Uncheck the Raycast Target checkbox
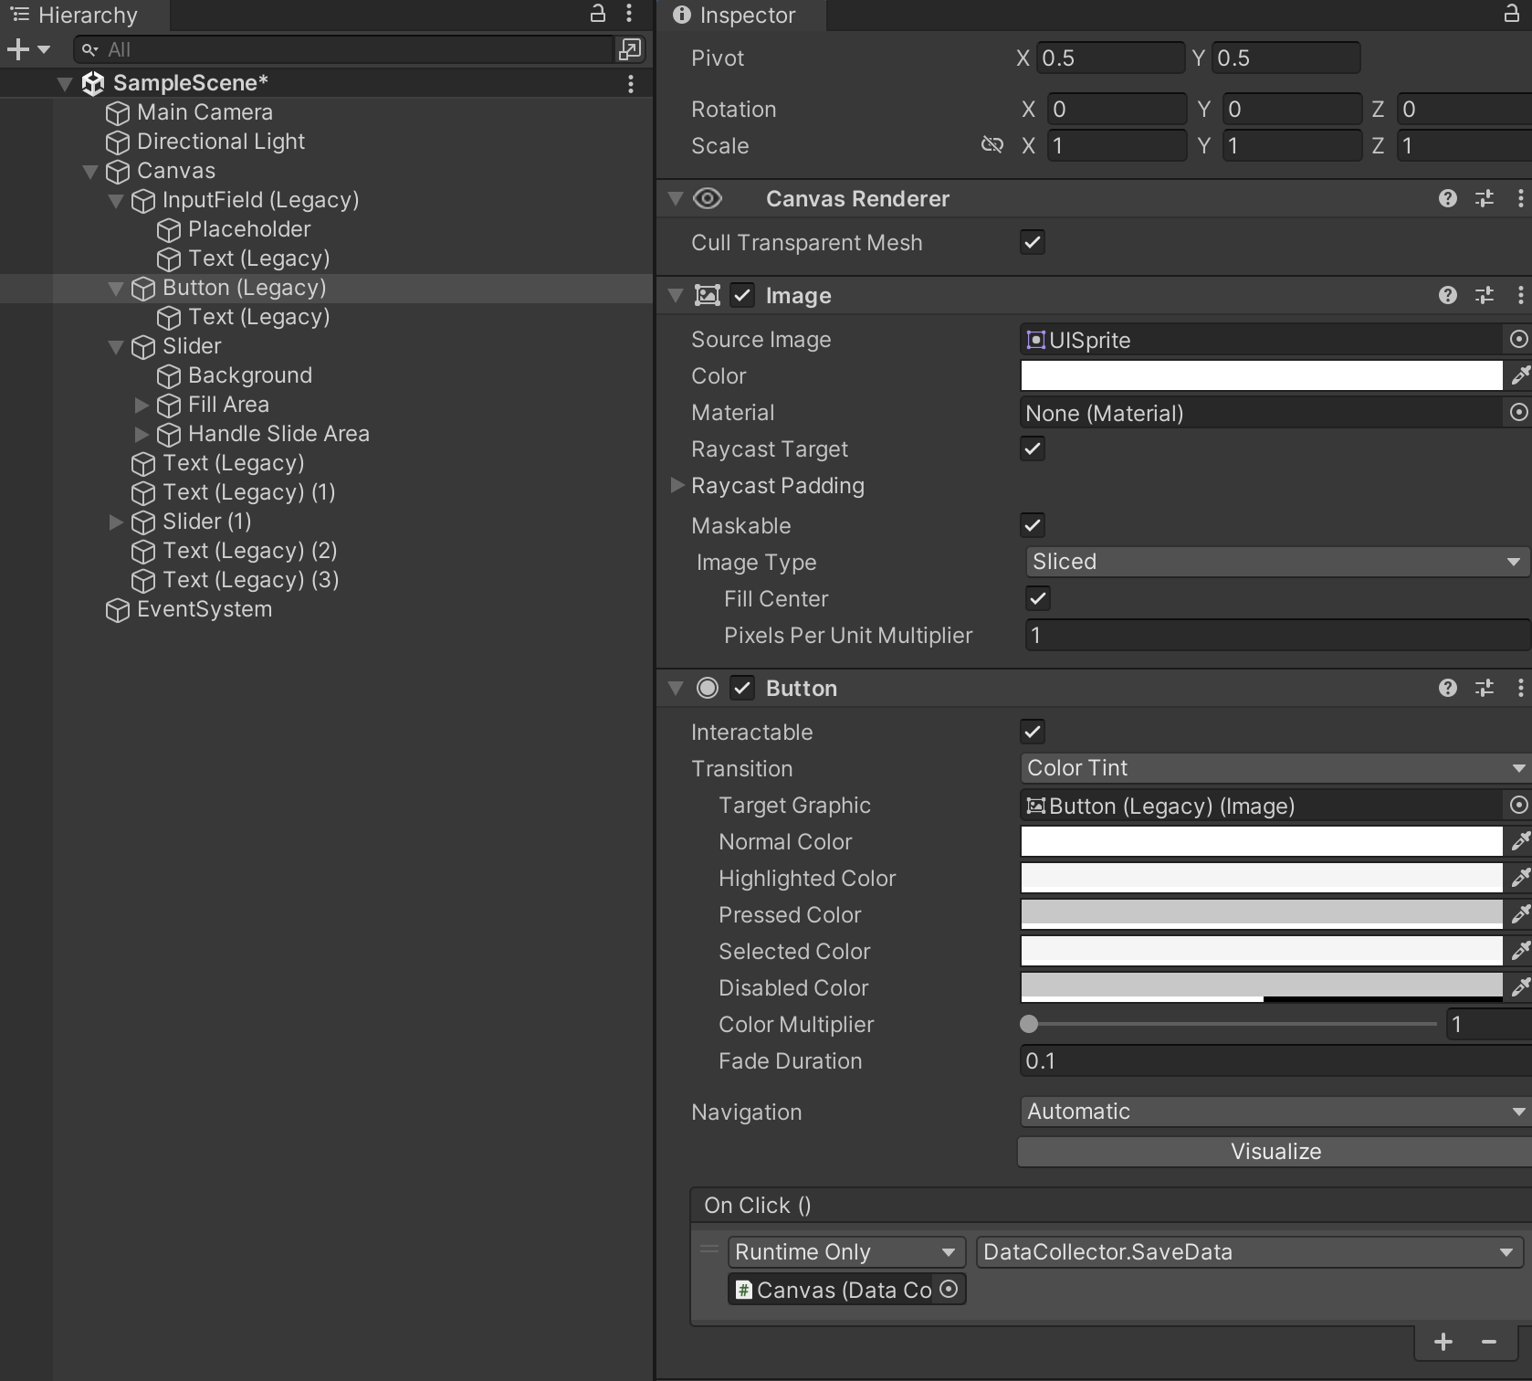The height and width of the screenshot is (1381, 1532). [x=1032, y=449]
